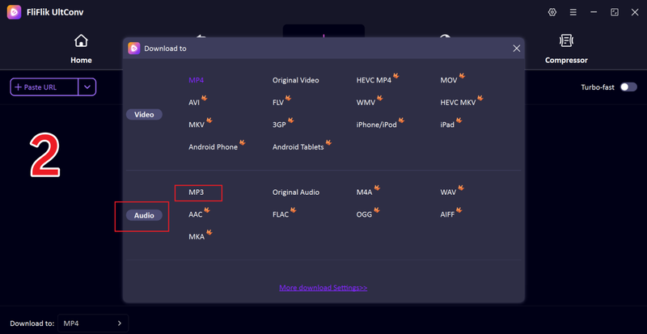Select iPhone/iPod preset
This screenshot has width=647, height=334.
[x=377, y=125]
